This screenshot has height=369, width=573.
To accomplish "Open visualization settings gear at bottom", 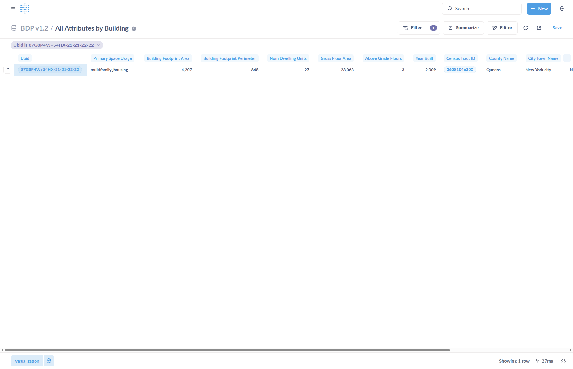I will pos(49,361).
